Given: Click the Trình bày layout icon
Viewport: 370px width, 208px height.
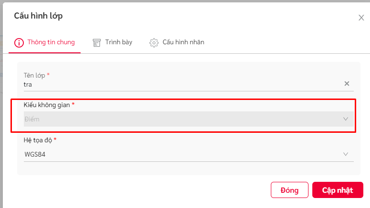Looking at the screenshot, I should pos(96,43).
